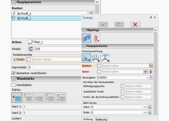Adjust the Start value spinner
Viewport: 169px width, 121px height.
click(150, 107)
